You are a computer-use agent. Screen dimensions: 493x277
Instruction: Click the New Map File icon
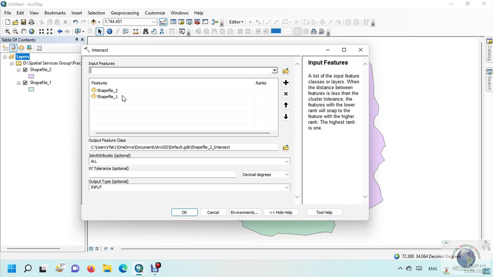coord(7,22)
